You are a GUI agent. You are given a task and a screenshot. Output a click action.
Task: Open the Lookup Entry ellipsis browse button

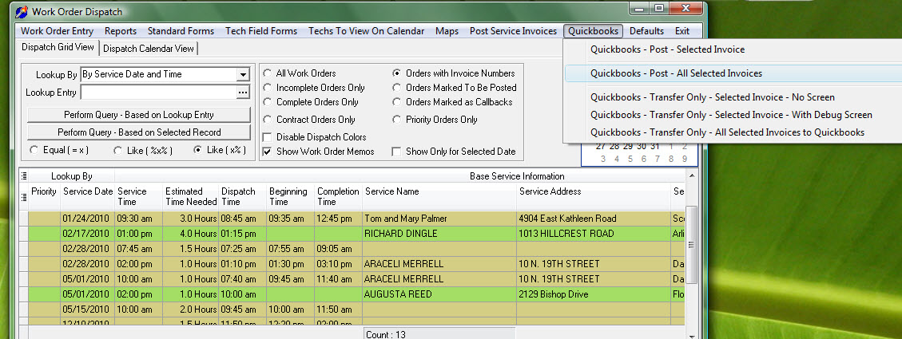click(x=243, y=93)
